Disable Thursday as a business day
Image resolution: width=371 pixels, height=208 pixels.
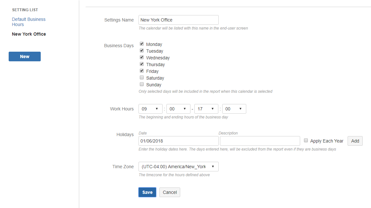[x=142, y=64]
